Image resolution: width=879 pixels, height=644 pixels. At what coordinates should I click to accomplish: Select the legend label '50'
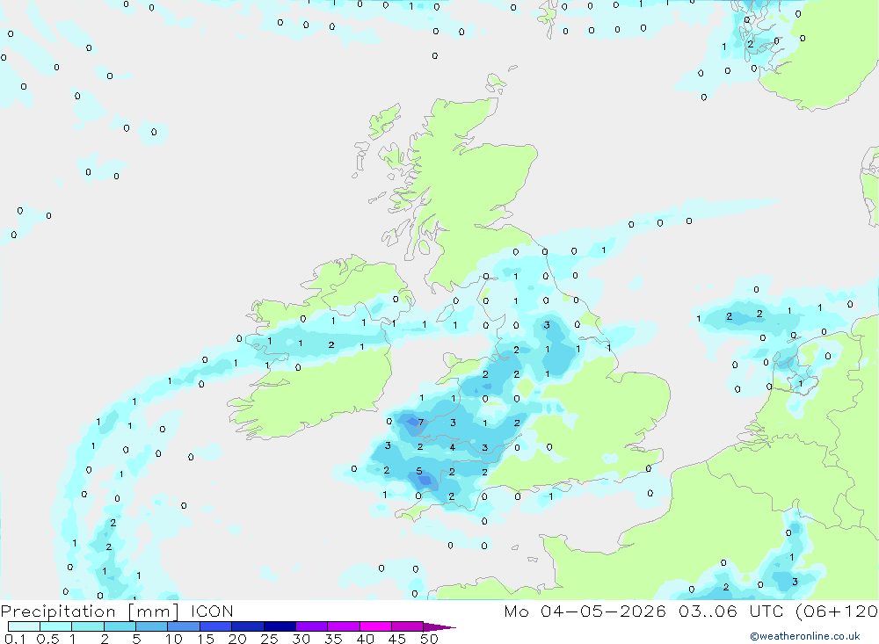(x=429, y=639)
